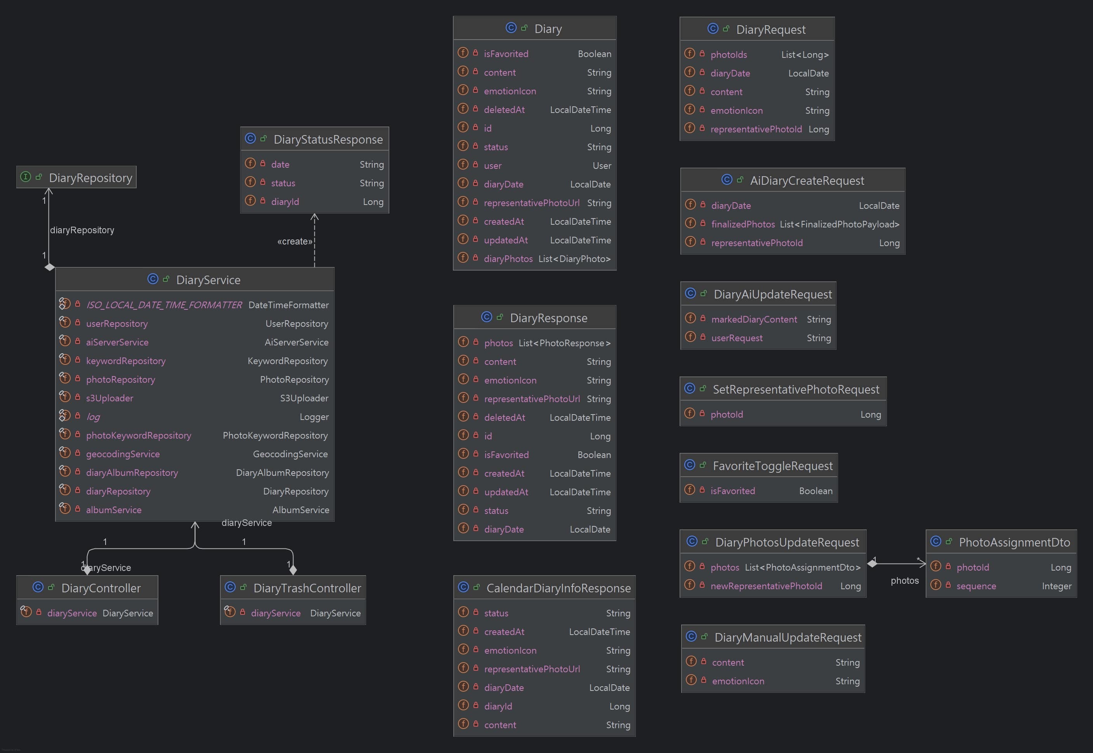Click the lock icon beside photoIds in DiaryRequest
Screen dimensions: 1093x753
pyautogui.click(x=702, y=53)
